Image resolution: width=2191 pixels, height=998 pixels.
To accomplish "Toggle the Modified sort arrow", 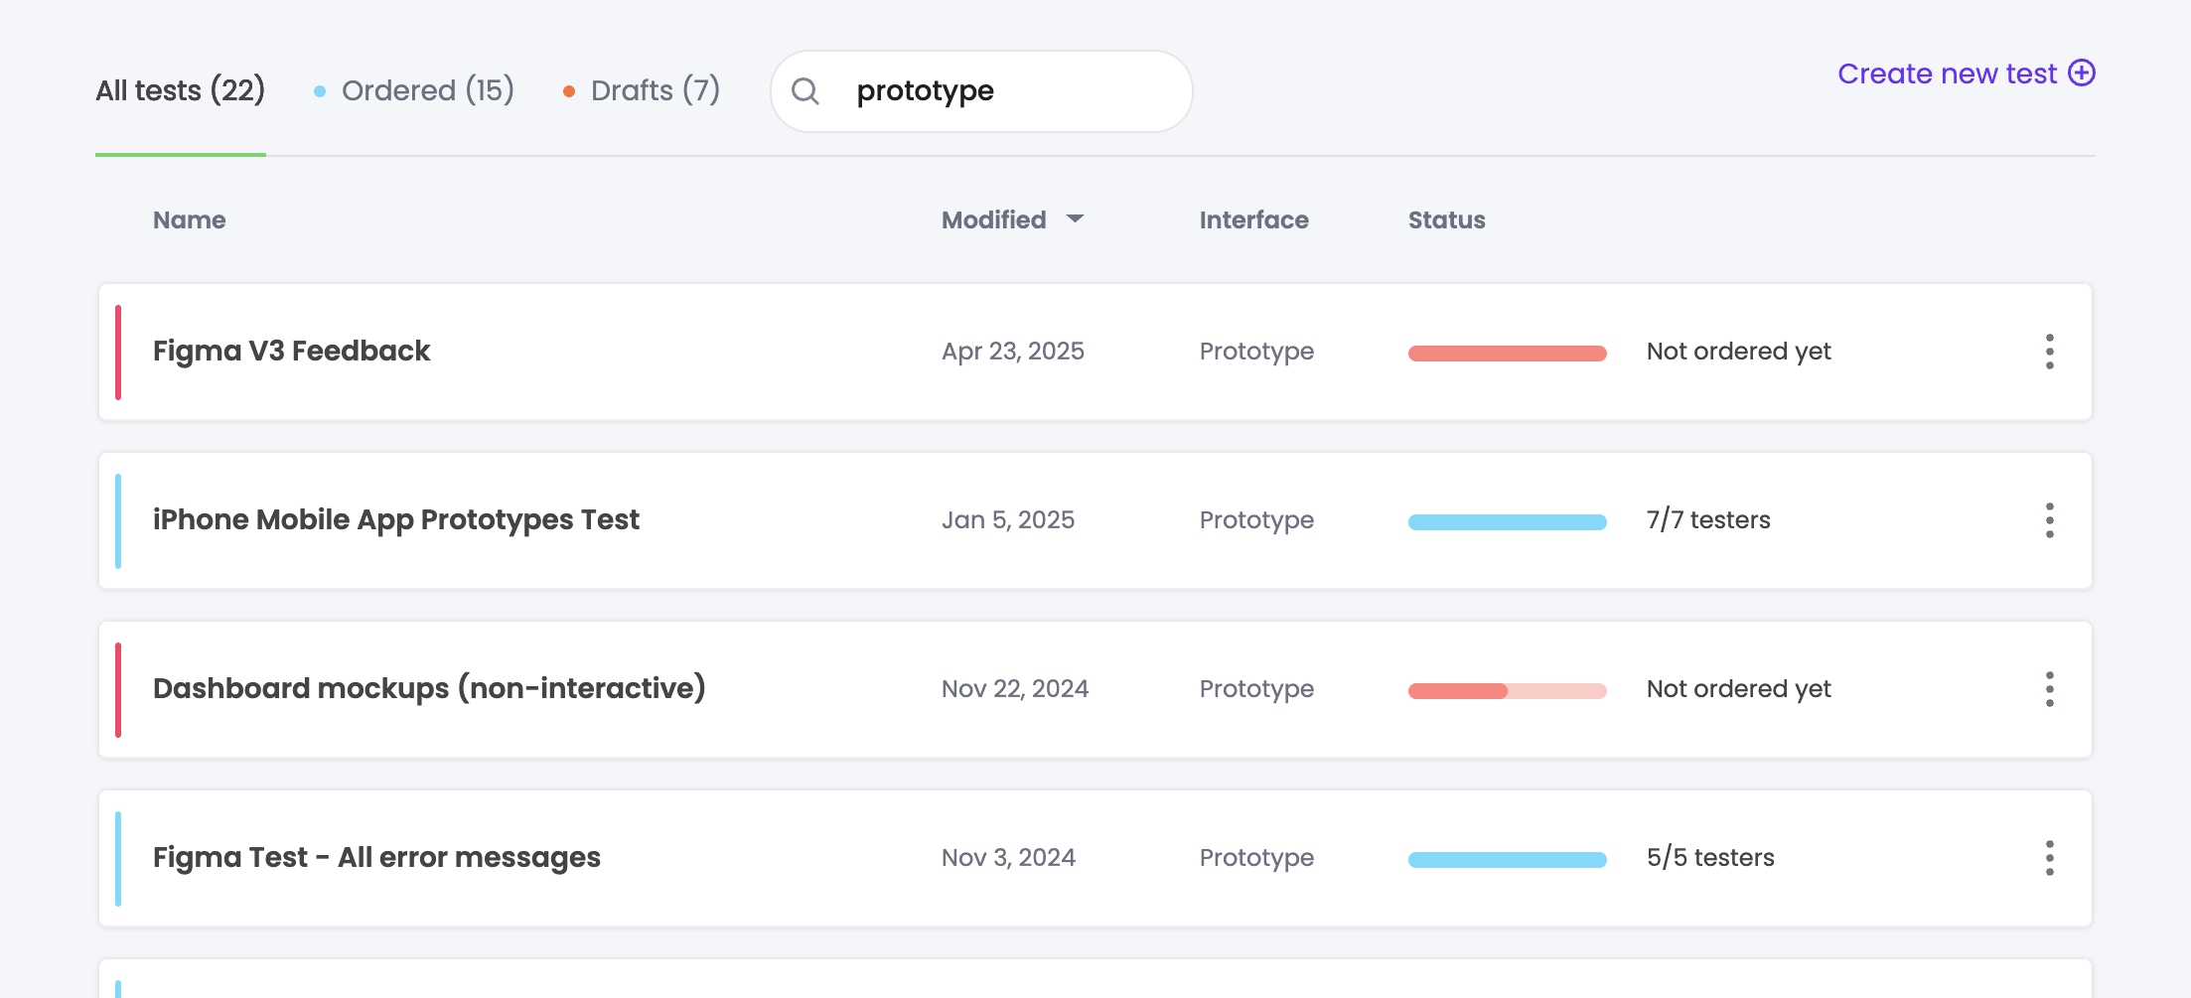I will [x=1075, y=219].
